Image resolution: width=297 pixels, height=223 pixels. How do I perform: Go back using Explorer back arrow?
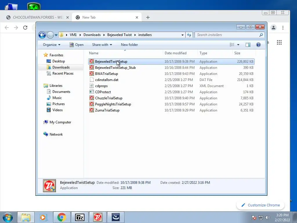click(42, 35)
